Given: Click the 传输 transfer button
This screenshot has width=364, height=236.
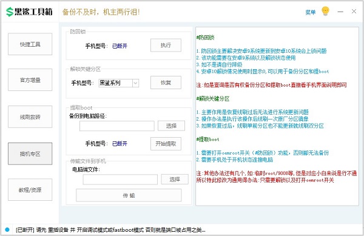Looking at the screenshot, I should coord(129,195).
